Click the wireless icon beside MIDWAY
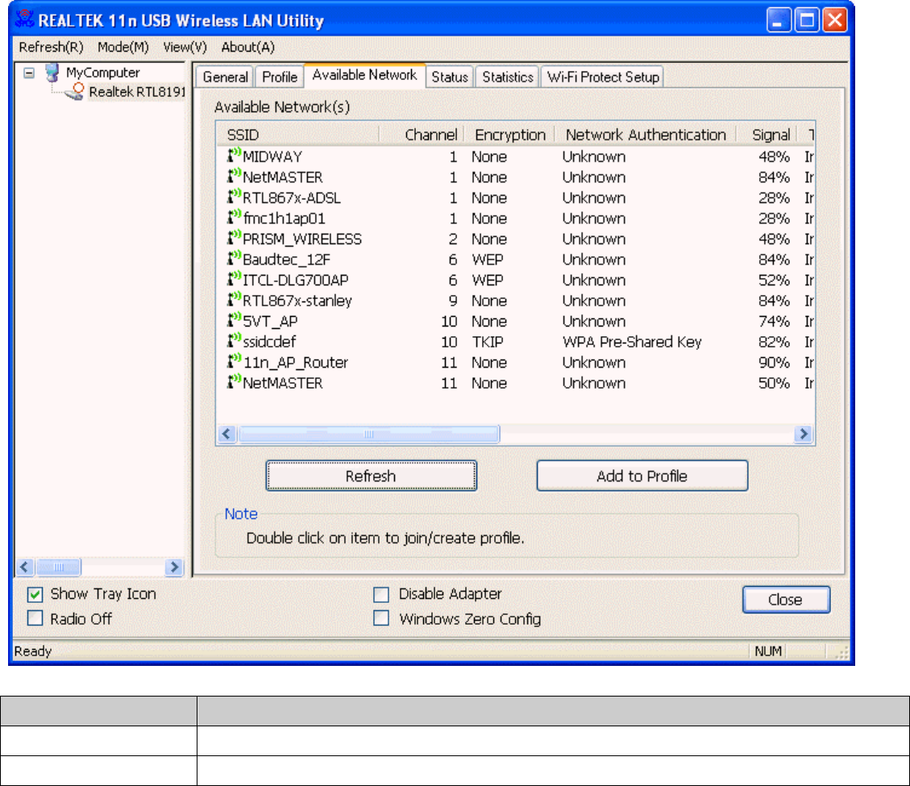Viewport: 910px width, 786px height. pyautogui.click(x=234, y=155)
